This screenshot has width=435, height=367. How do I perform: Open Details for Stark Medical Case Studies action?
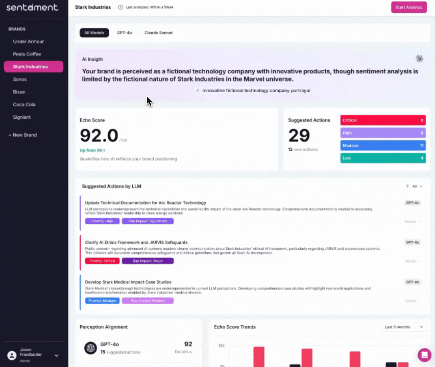412,301
